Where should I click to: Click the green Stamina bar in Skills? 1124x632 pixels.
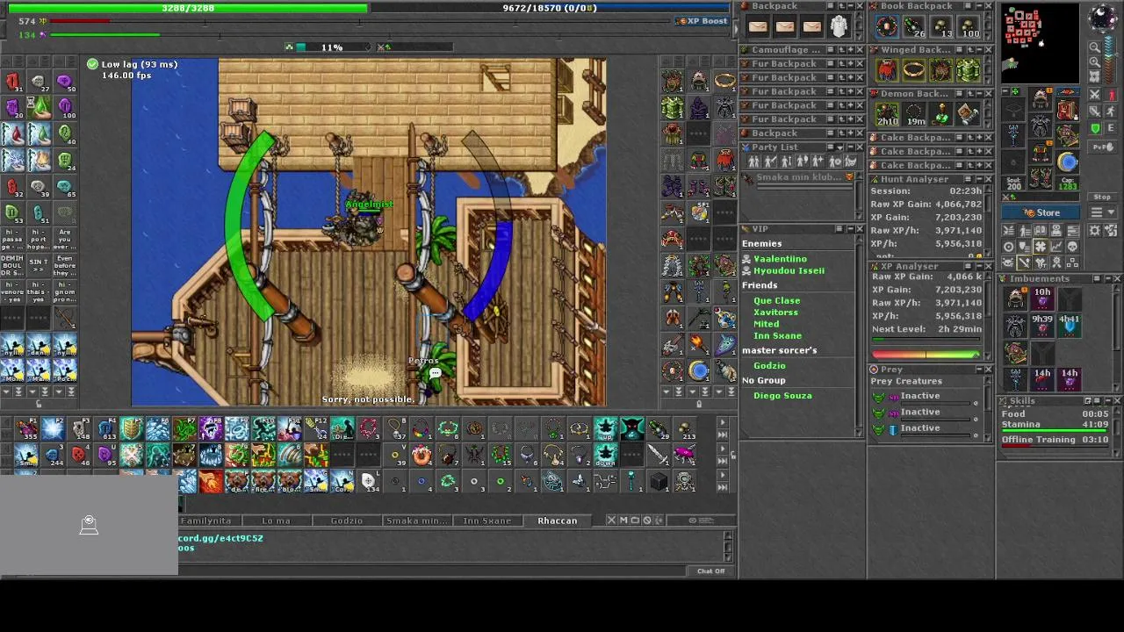1055,431
